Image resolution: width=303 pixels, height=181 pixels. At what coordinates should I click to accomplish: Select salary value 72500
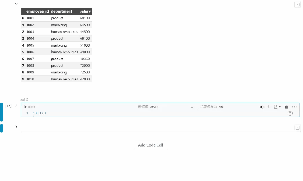tap(85, 72)
